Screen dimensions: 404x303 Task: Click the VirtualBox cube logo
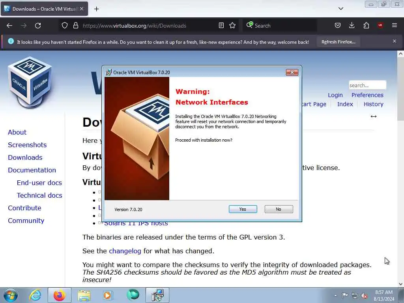[x=30, y=82]
